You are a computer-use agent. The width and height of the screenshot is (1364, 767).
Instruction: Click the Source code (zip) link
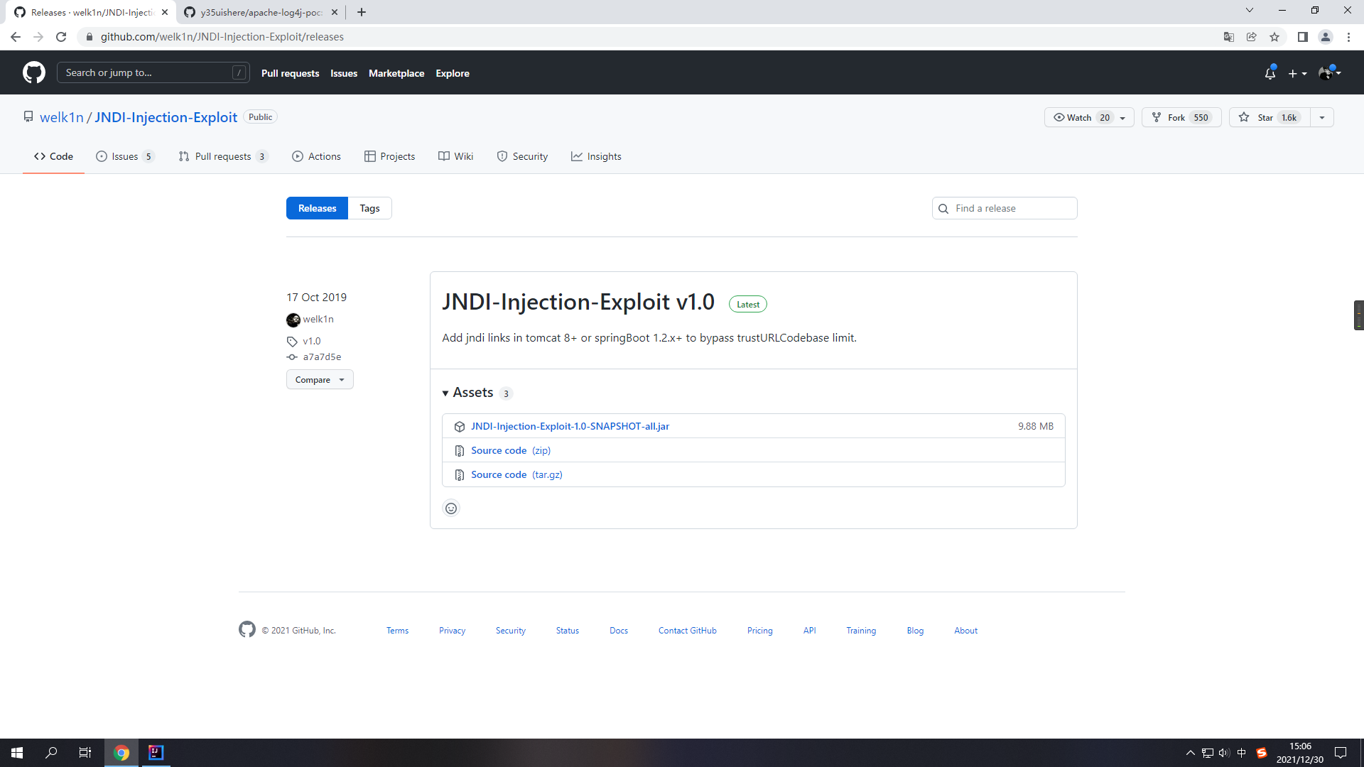(510, 450)
